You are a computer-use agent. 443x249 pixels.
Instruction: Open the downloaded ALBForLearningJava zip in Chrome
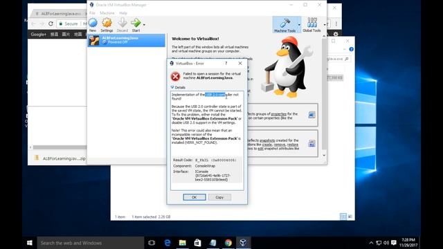pos(60,158)
